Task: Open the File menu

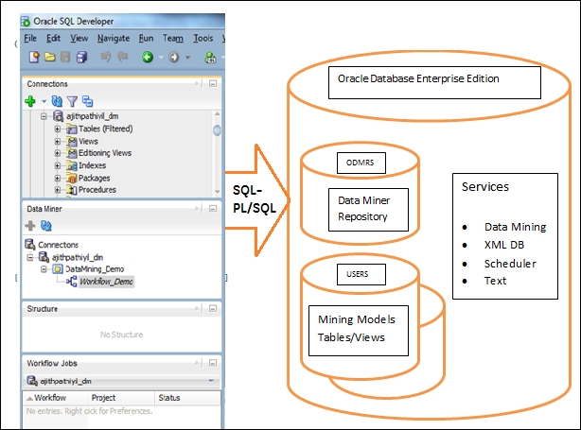Action: pyautogui.click(x=30, y=38)
